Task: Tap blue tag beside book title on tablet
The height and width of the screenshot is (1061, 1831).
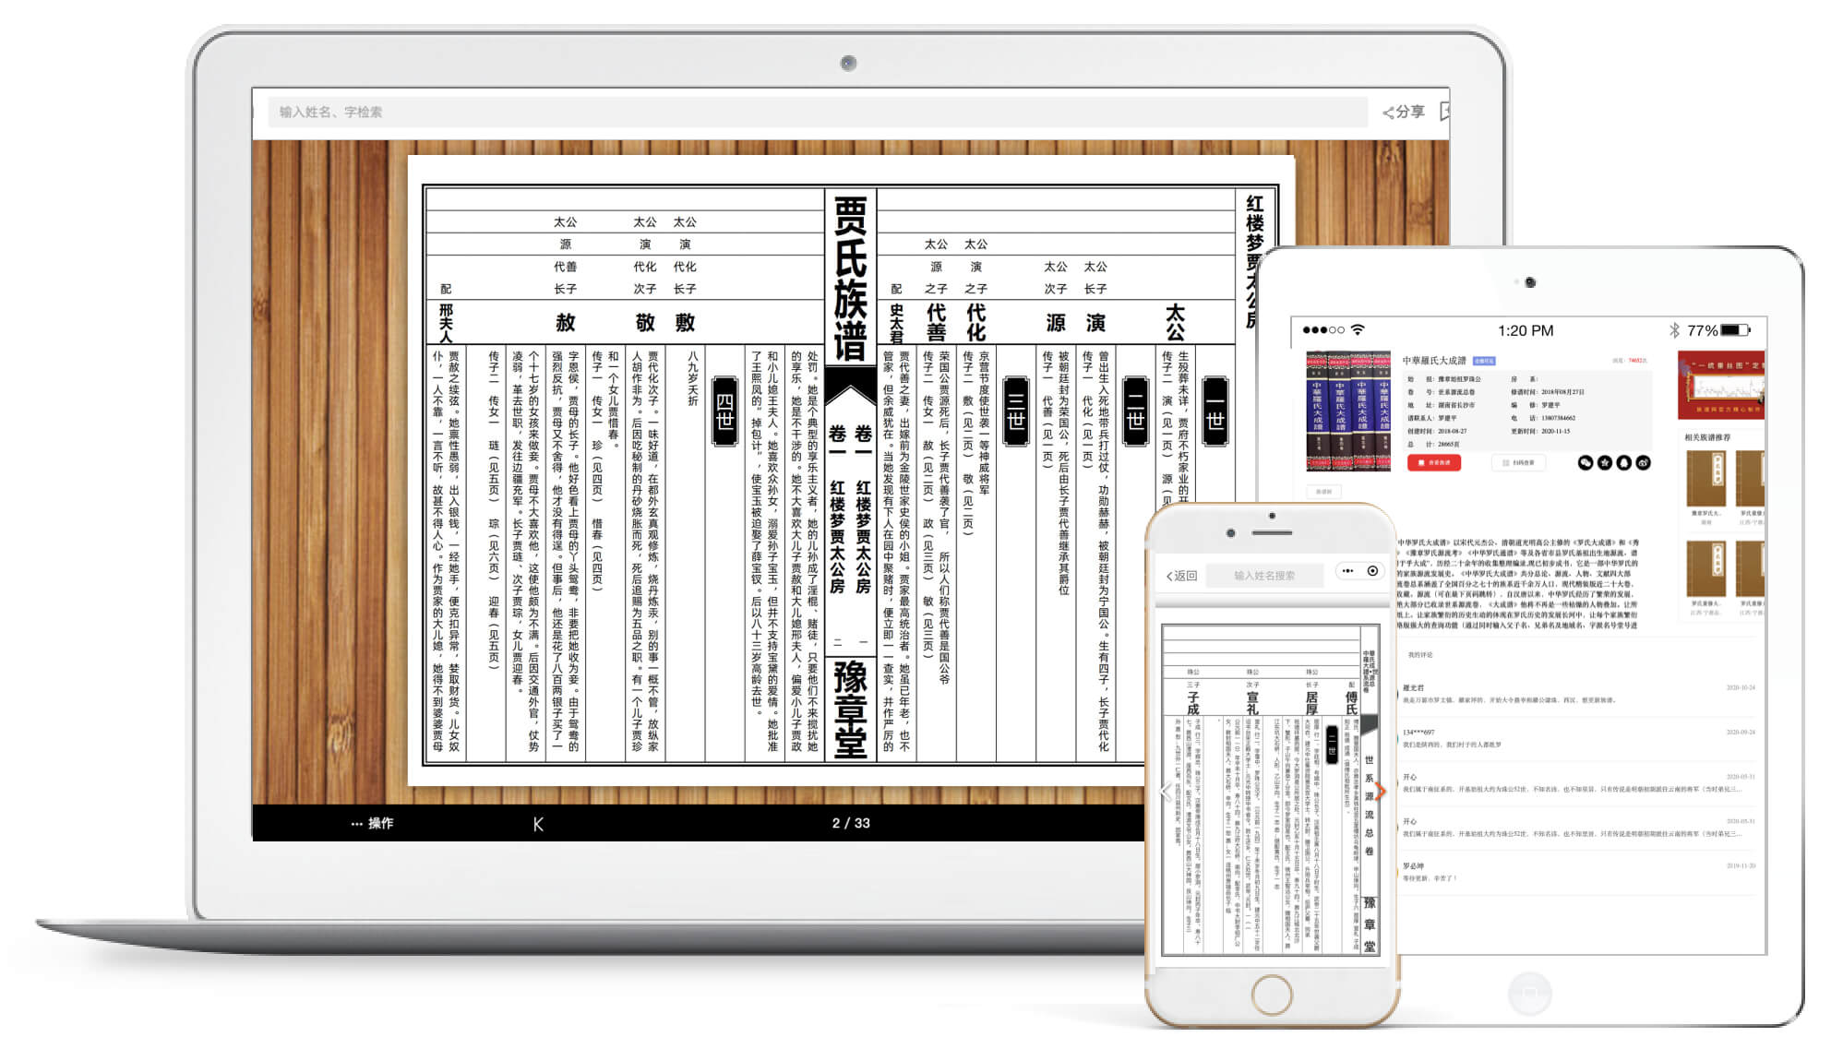Action: [x=1484, y=361]
